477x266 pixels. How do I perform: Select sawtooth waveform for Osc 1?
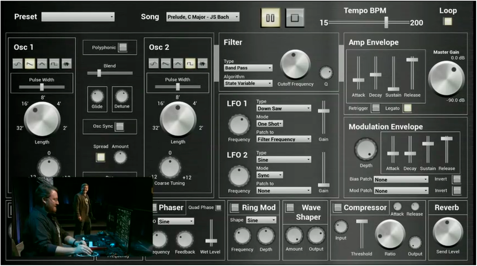(30, 63)
